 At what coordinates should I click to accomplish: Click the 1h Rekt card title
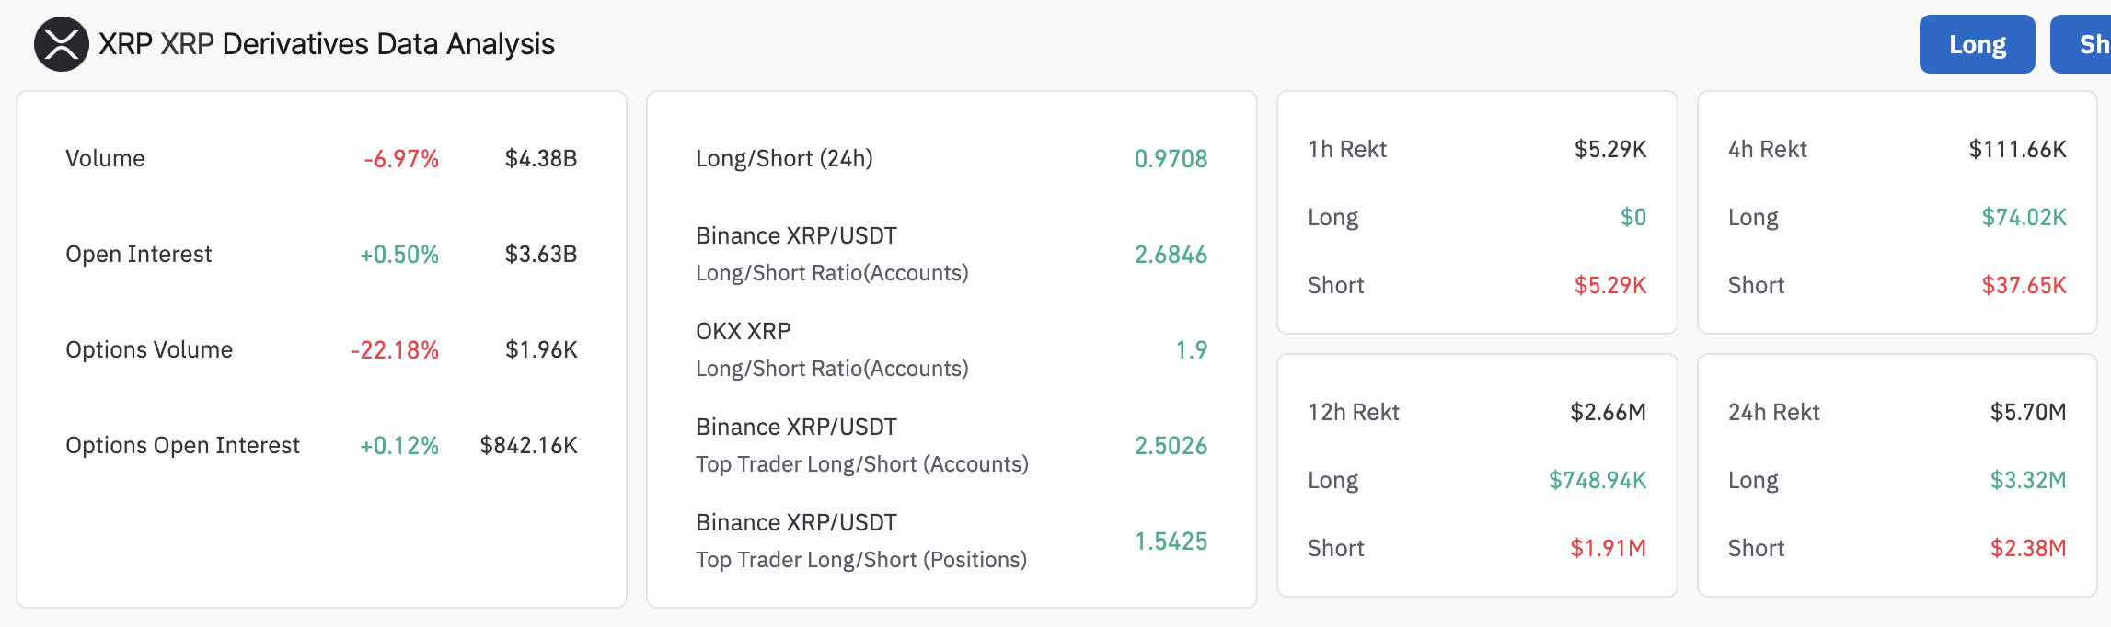point(1347,149)
